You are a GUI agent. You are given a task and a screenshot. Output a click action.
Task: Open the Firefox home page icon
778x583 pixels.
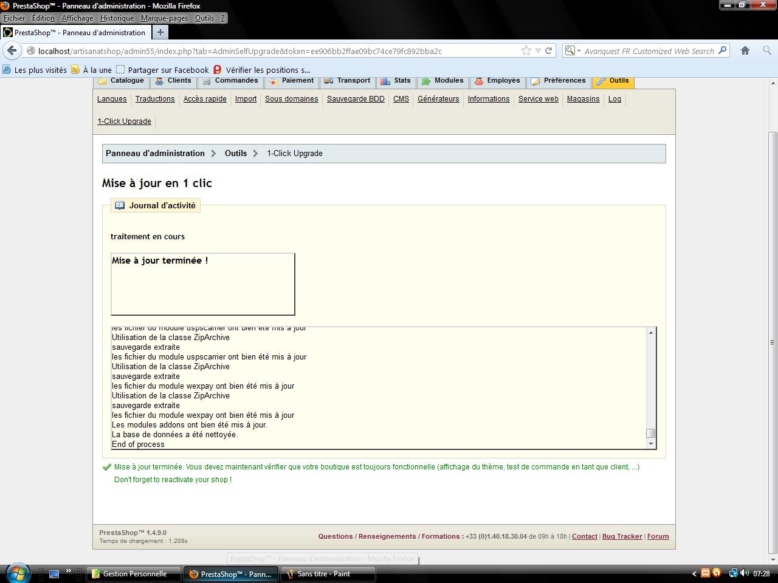tap(745, 51)
